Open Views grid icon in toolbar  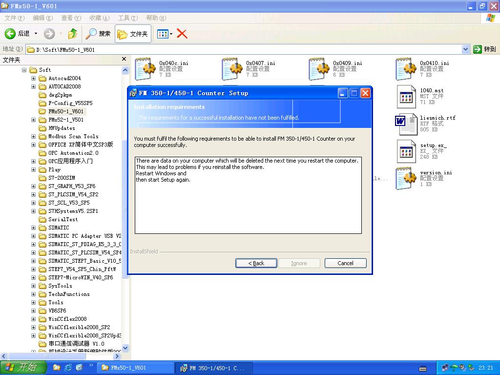click(163, 34)
